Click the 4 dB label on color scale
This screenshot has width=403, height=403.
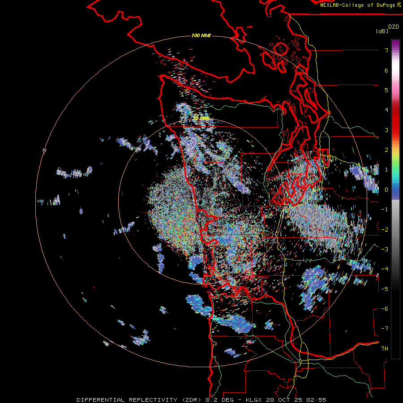click(x=386, y=110)
